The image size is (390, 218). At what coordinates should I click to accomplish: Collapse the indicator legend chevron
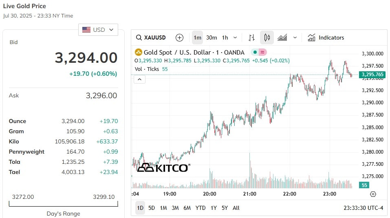pyautogui.click(x=139, y=79)
